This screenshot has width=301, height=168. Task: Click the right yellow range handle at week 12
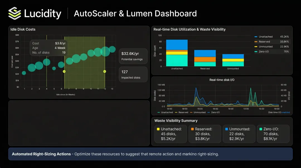click(x=105, y=71)
